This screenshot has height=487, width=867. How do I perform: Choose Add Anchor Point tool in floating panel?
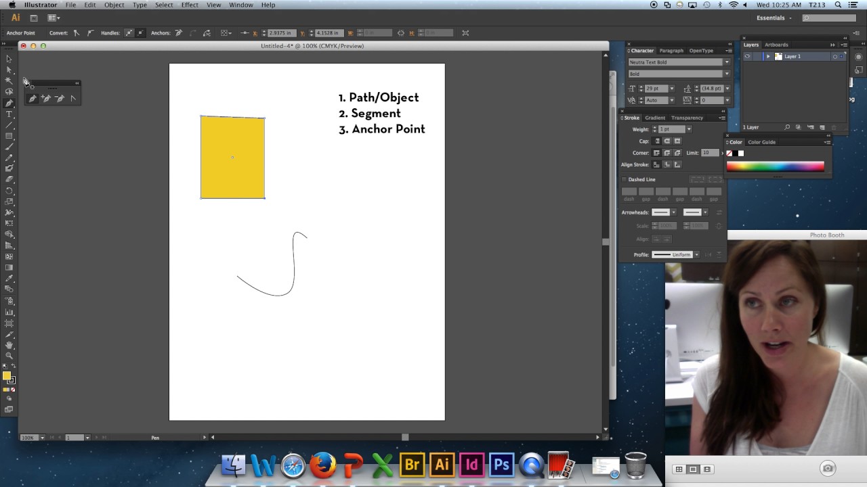click(46, 99)
